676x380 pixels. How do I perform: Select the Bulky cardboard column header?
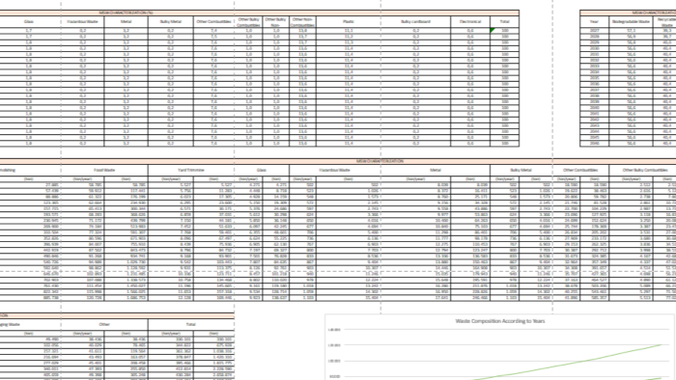(415, 21)
